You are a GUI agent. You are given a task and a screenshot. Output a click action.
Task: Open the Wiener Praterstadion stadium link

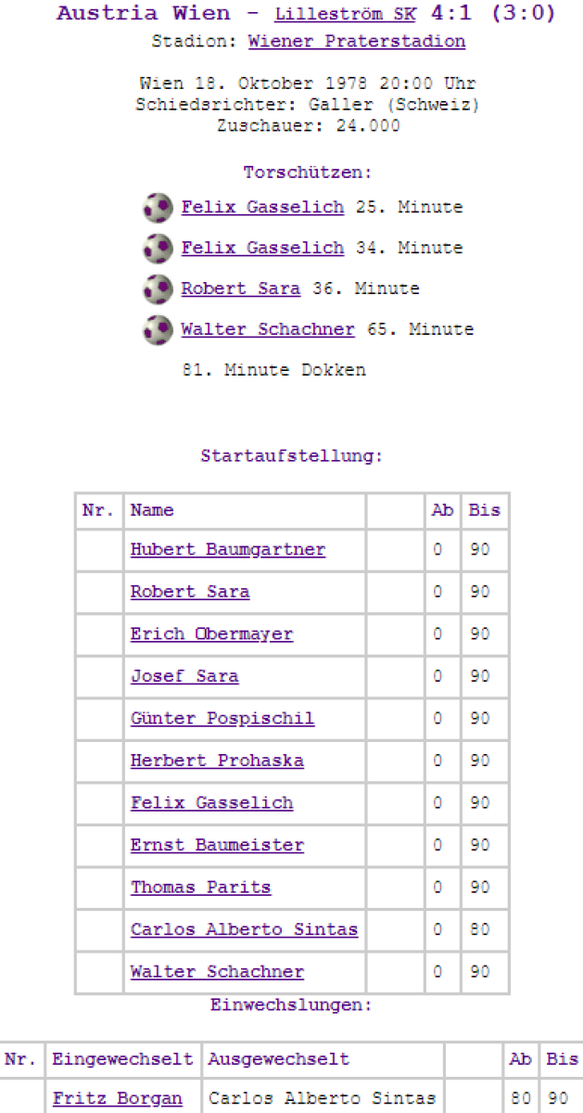point(356,42)
